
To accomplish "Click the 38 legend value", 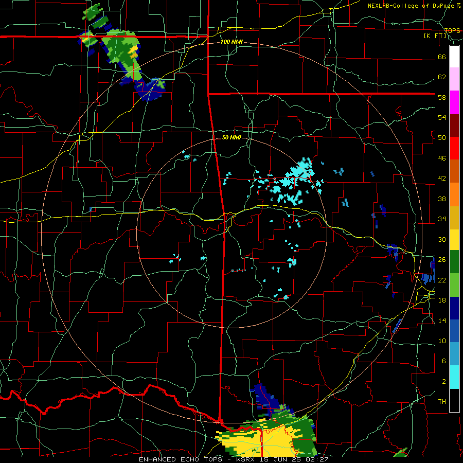I will click(442, 199).
